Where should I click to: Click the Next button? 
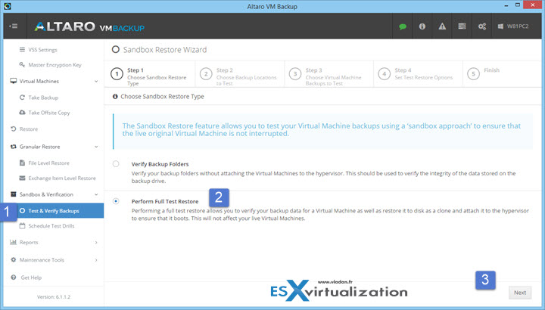[520, 293]
